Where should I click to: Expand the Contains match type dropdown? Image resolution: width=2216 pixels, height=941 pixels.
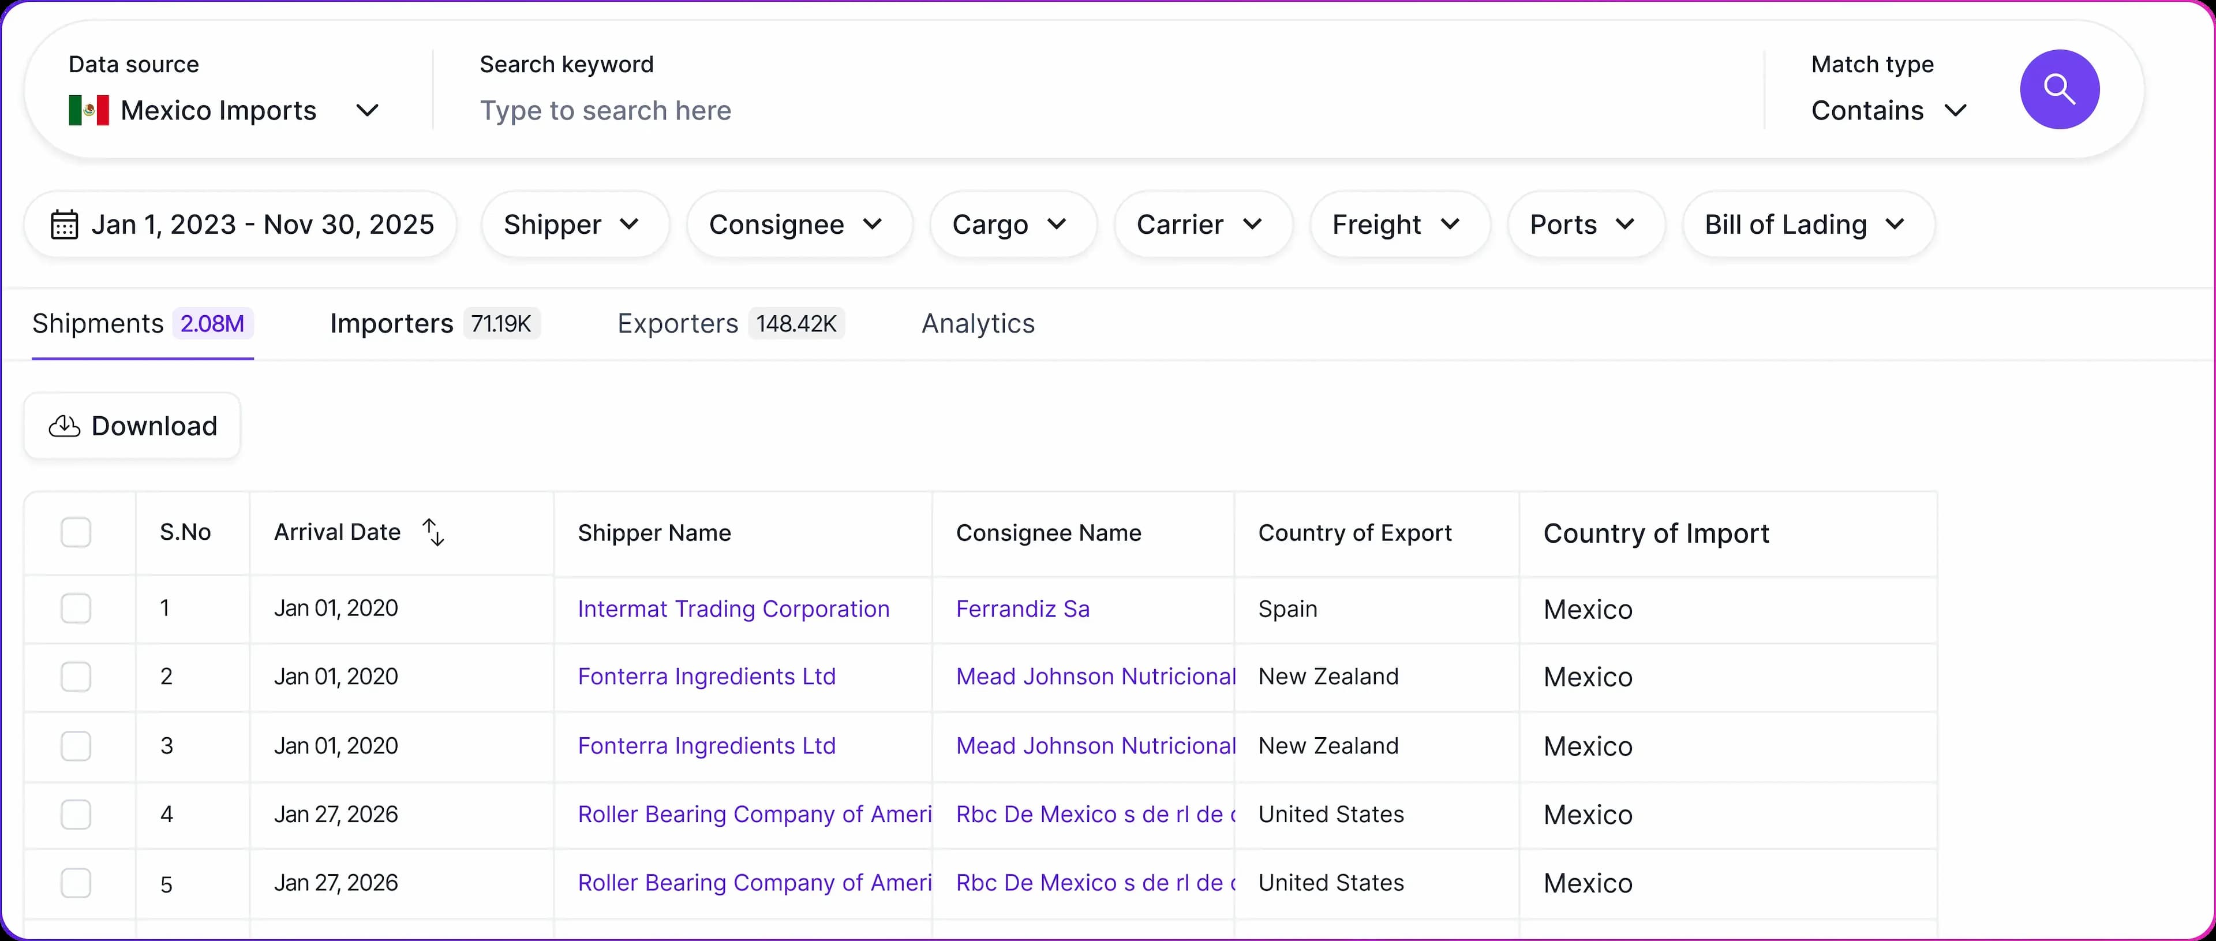(1888, 110)
